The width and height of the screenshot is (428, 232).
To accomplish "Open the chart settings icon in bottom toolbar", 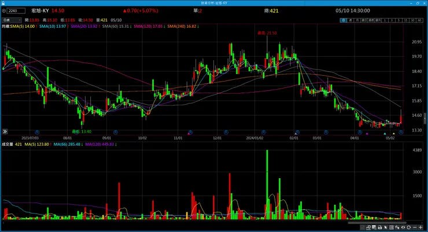I will [363, 227].
